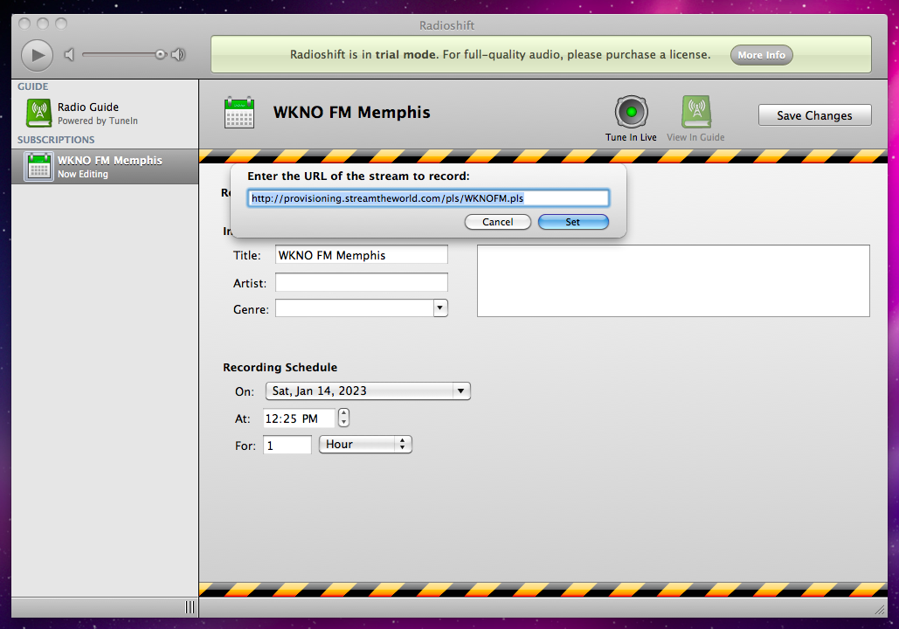Click the large description text area
Viewport: 899px width, 629px height.
[673, 281]
